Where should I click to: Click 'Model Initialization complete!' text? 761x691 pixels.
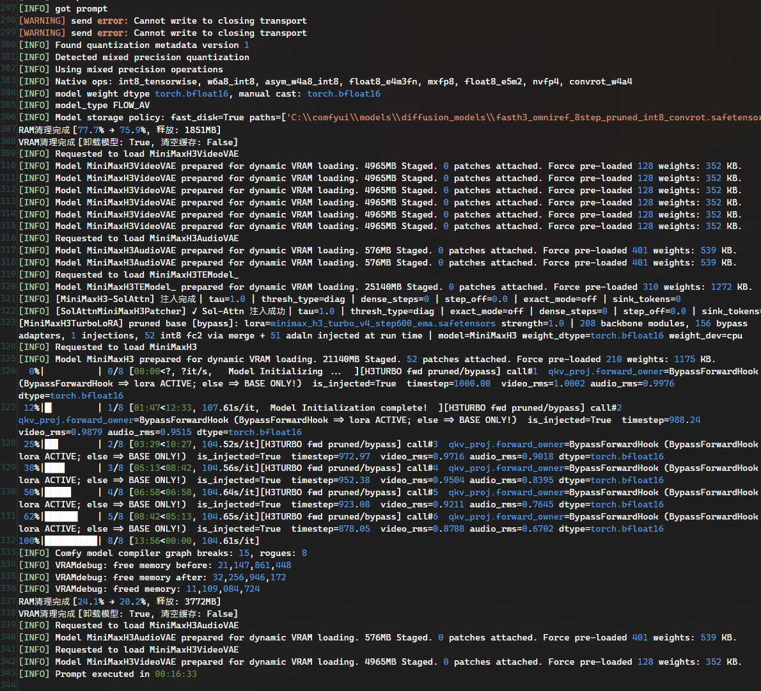(x=349, y=408)
